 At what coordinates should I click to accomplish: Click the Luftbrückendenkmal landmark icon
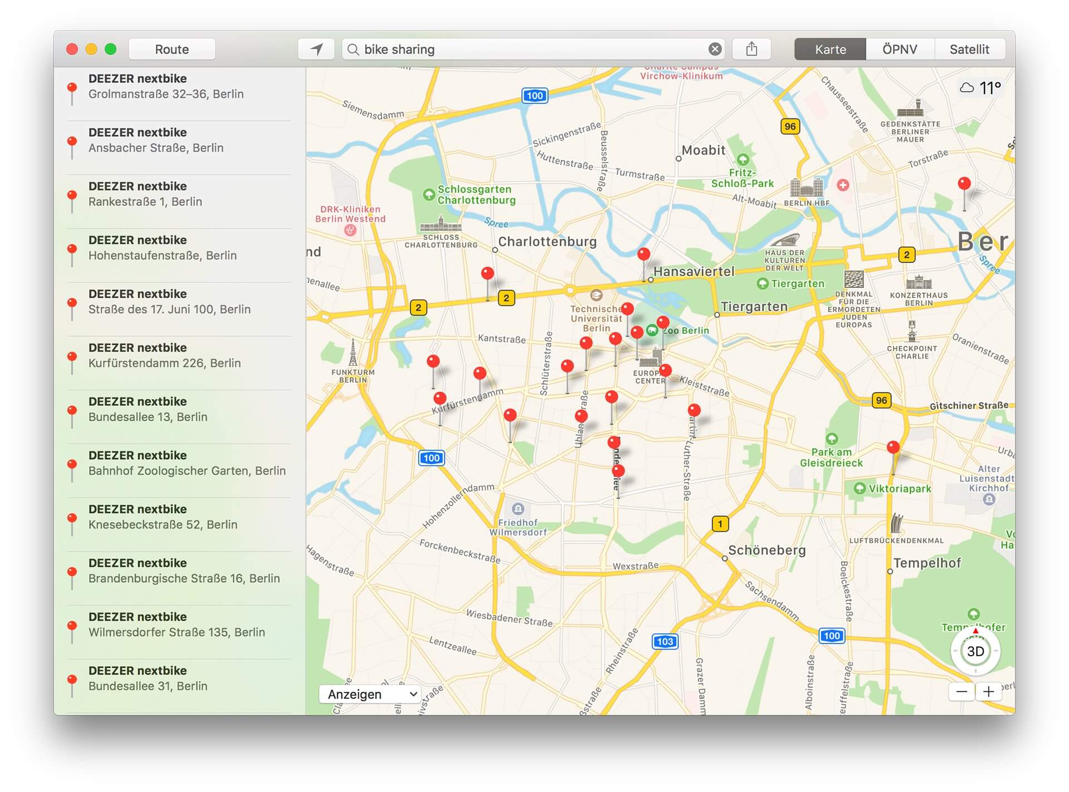pyautogui.click(x=896, y=523)
